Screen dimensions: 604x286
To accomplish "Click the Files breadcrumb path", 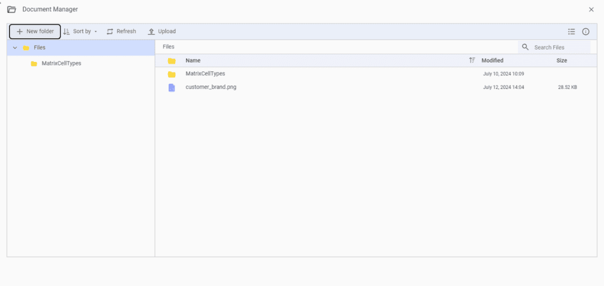I will pyautogui.click(x=168, y=47).
